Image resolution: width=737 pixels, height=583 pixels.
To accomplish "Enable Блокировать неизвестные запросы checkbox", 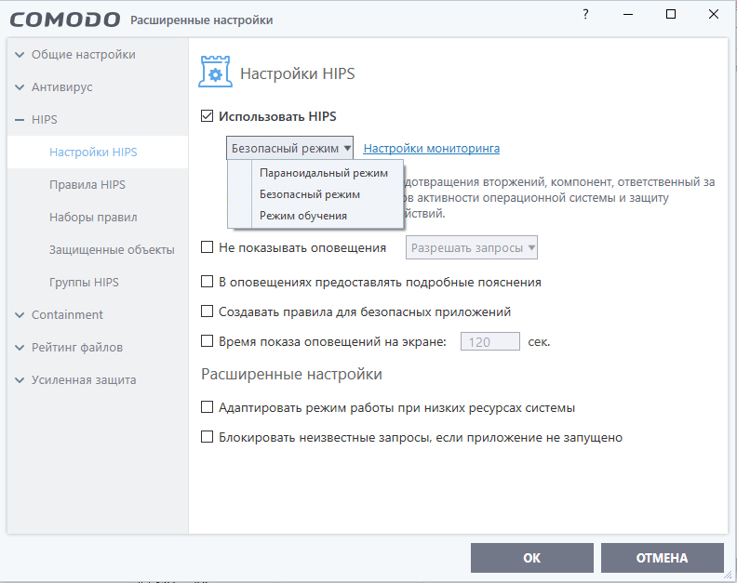I will point(207,437).
